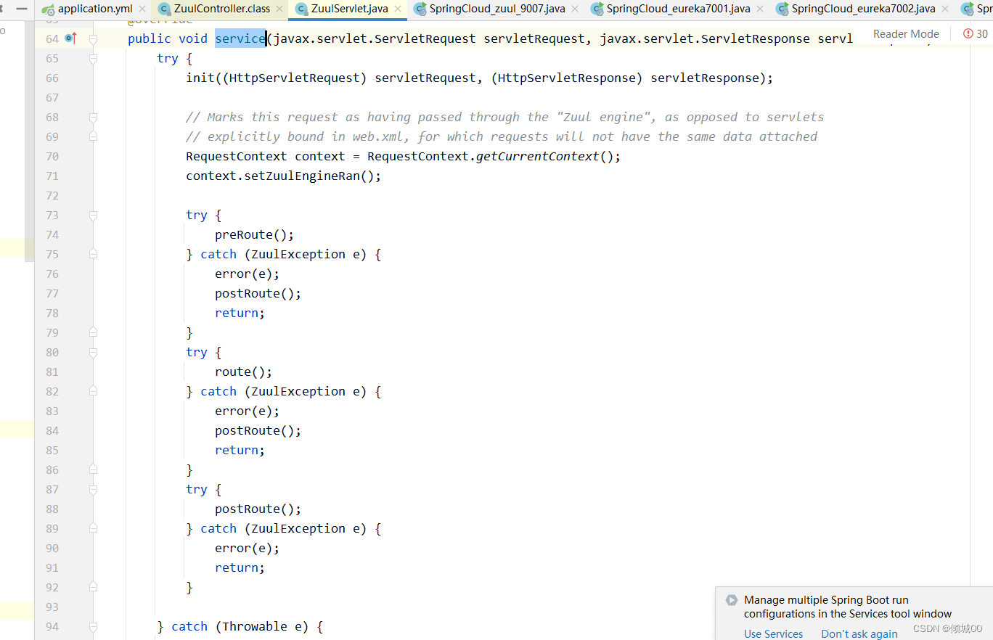The width and height of the screenshot is (993, 640).
Task: Click the getCurrentContext() call on line 70
Action: (x=548, y=156)
